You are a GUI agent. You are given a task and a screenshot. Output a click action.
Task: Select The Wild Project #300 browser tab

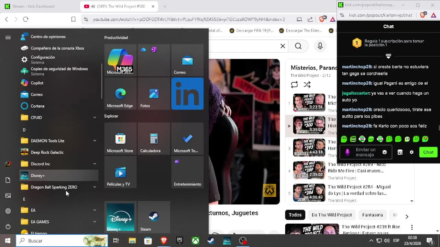pos(119,6)
